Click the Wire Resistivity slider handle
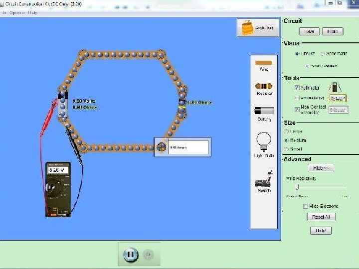Viewport: 359px width, 269px height. pyautogui.click(x=297, y=187)
